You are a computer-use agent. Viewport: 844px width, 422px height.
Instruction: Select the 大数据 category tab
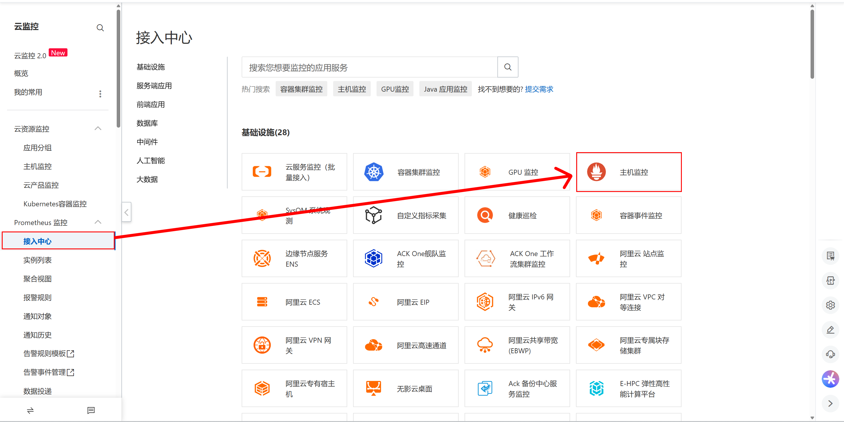147,179
